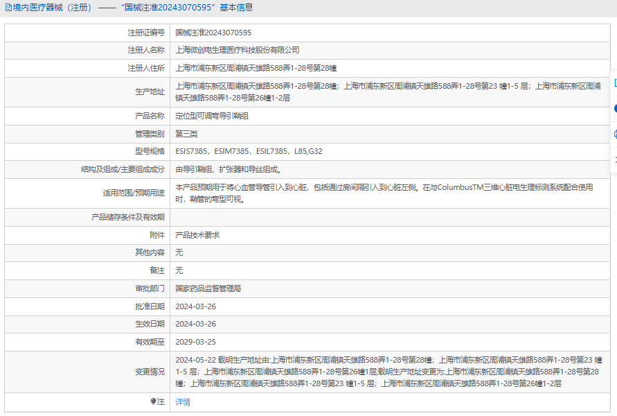The width and height of the screenshot is (617, 416).
Task: Click the 第三类 management category value
Action: (186, 134)
